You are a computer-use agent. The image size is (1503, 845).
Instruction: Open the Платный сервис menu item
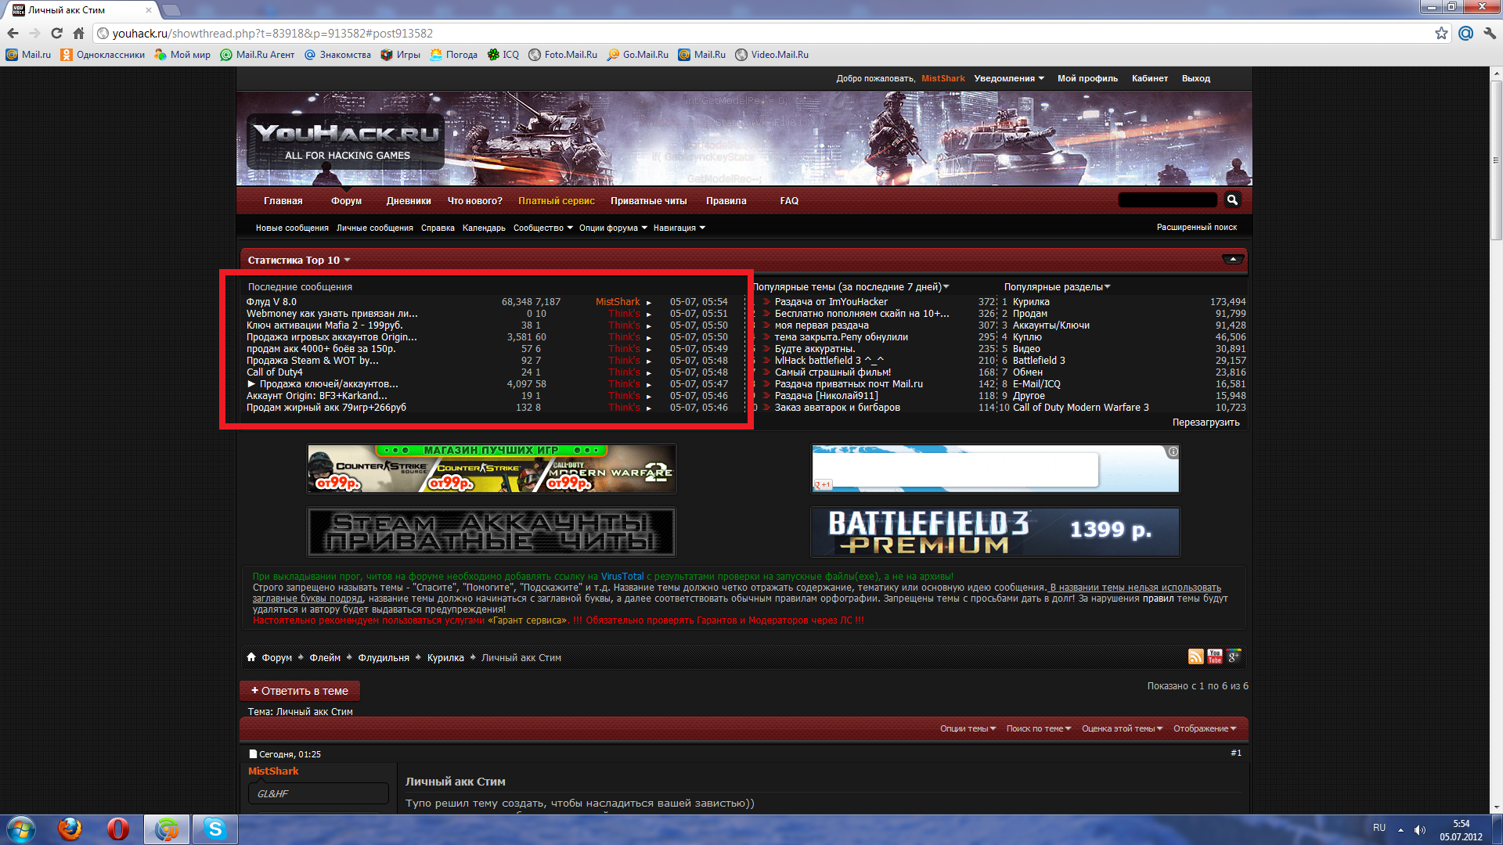pyautogui.click(x=557, y=201)
